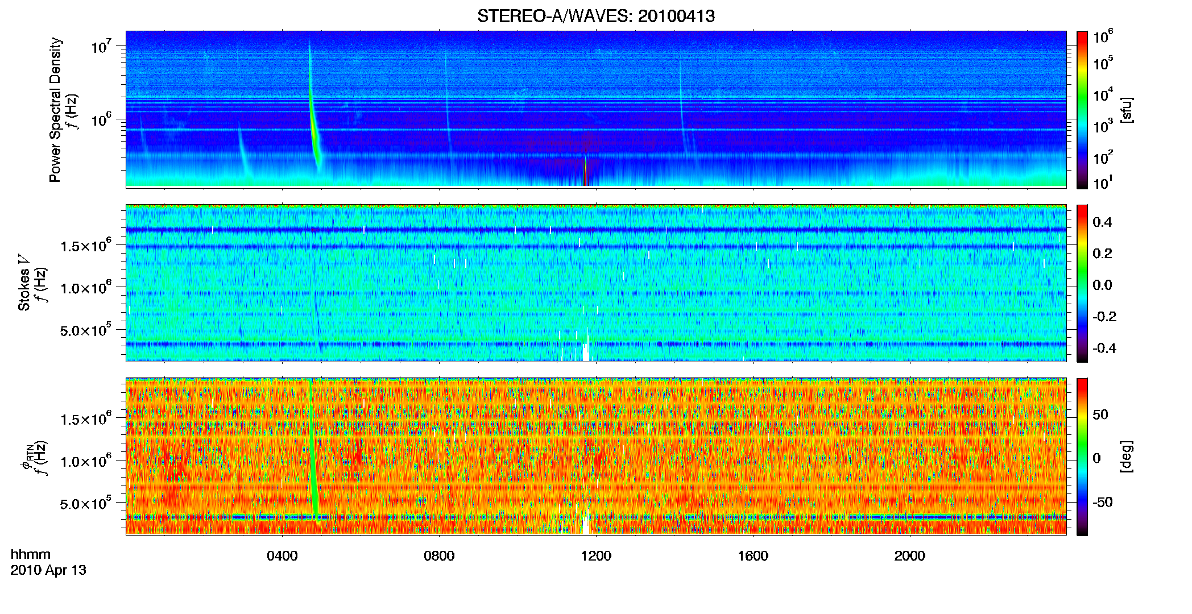Viewport: 1192px width, 614px height.
Task: Click the 1600 time tick label
Action: (x=753, y=556)
